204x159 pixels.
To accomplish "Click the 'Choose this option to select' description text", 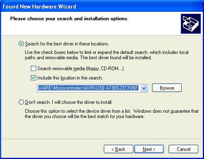I will pos(112,114).
